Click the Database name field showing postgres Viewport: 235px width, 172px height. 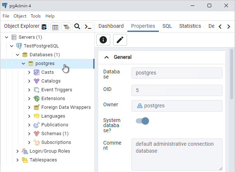(x=177, y=73)
